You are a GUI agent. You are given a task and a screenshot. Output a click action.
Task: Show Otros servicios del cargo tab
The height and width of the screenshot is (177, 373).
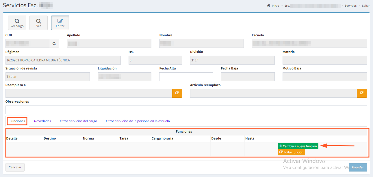(78, 121)
